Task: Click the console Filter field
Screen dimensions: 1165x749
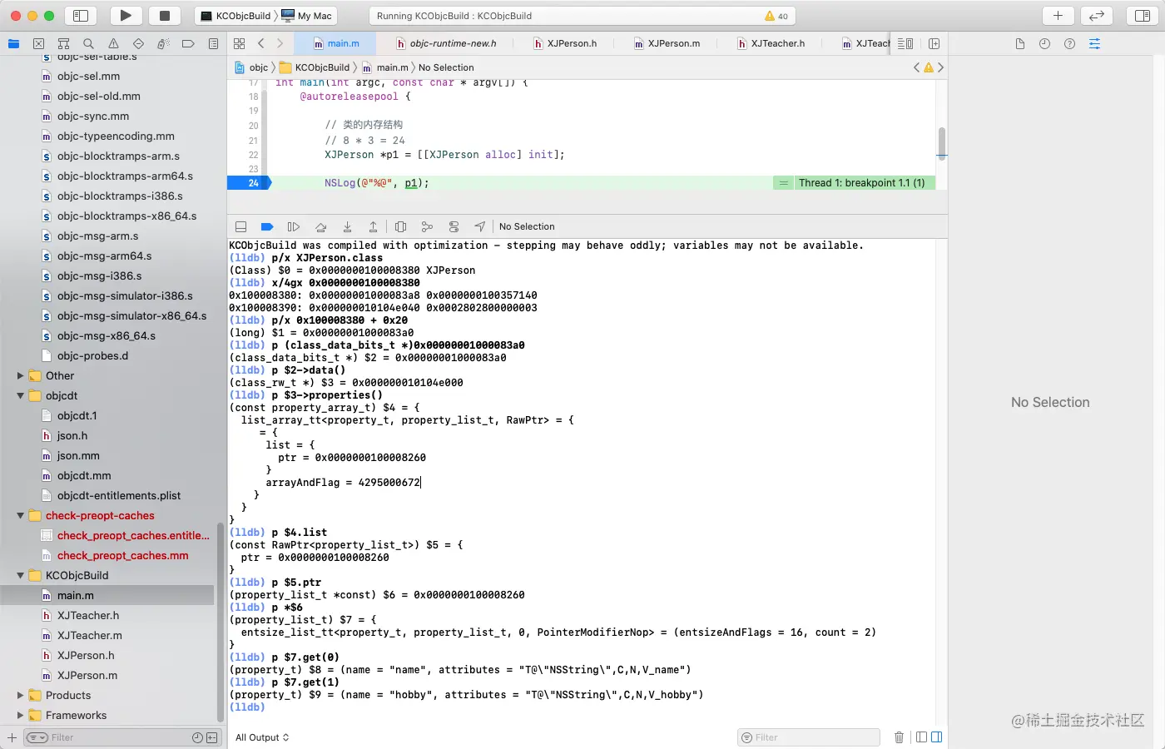Action: (x=808, y=737)
